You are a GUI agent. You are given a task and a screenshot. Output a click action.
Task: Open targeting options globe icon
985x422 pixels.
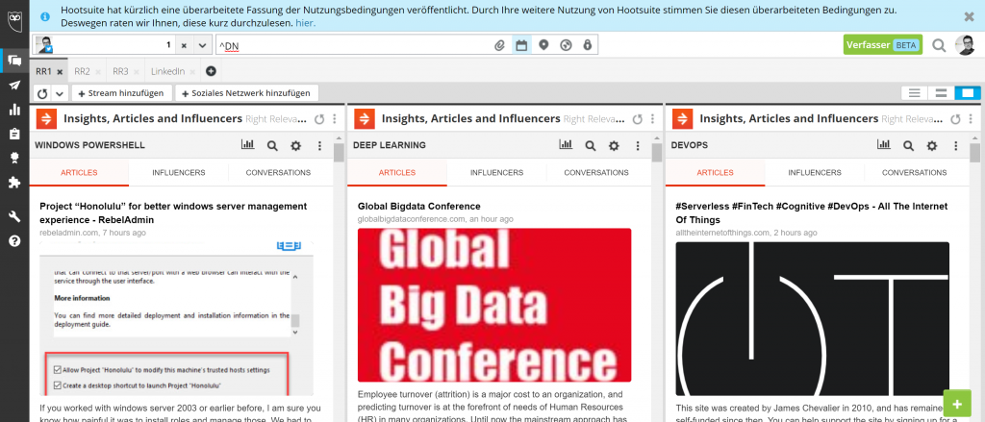pos(566,45)
